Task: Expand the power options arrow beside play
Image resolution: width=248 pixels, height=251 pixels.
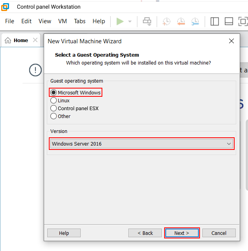Action: tap(130, 22)
